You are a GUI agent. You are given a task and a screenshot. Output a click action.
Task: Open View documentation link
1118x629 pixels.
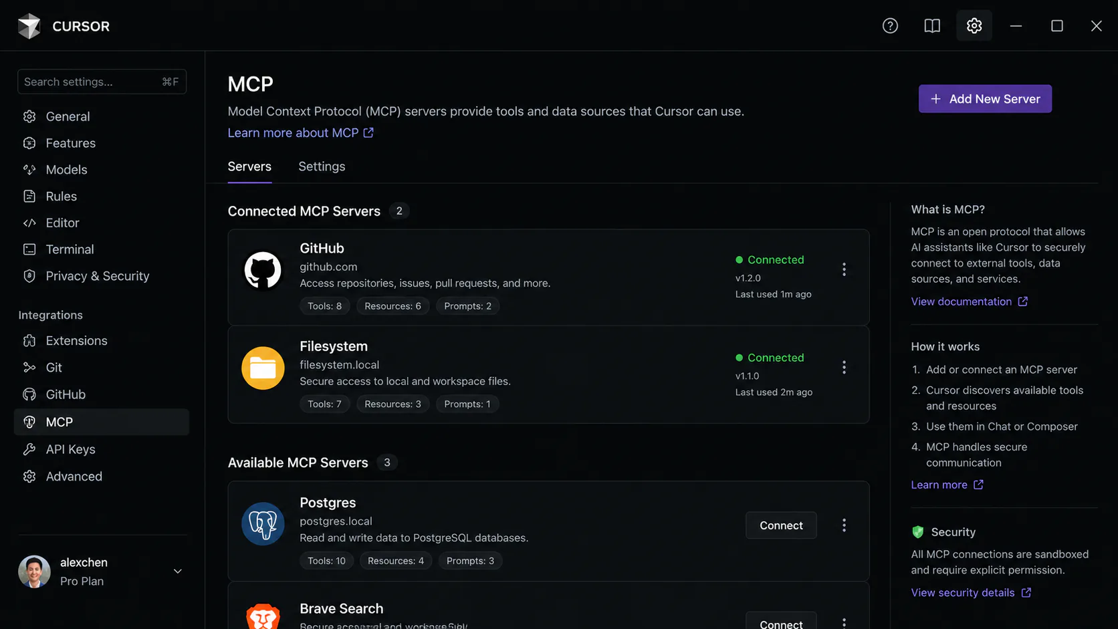coord(970,301)
